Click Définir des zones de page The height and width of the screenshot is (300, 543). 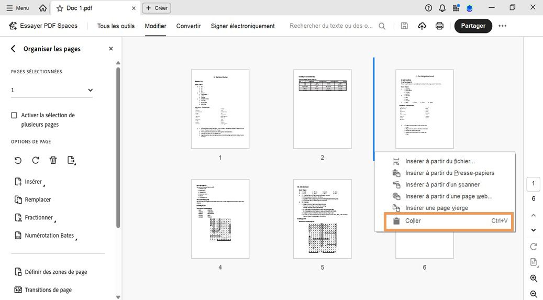click(x=51, y=272)
